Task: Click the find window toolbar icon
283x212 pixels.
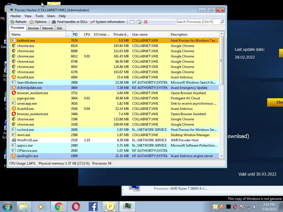Action: (x=132, y=22)
